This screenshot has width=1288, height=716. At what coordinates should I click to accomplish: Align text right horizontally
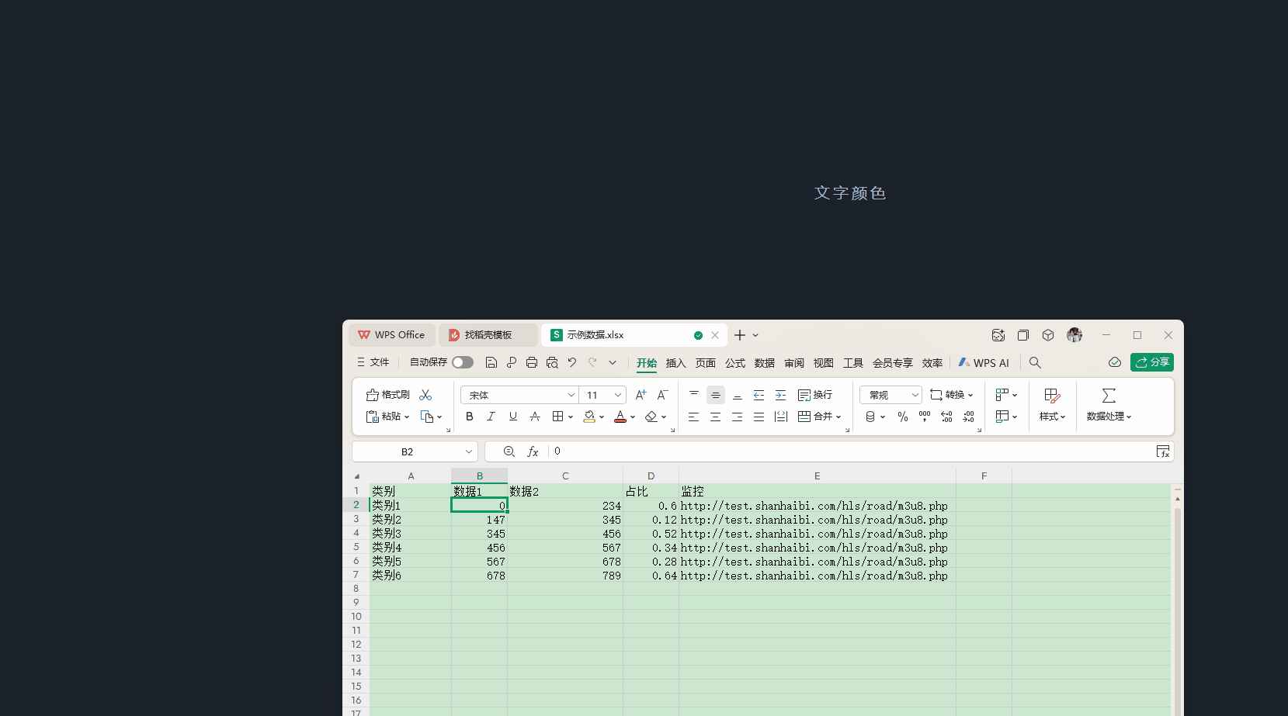tap(738, 417)
